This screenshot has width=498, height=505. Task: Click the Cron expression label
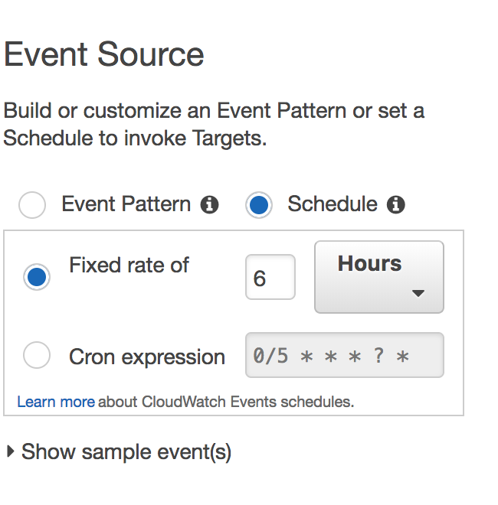[147, 357]
